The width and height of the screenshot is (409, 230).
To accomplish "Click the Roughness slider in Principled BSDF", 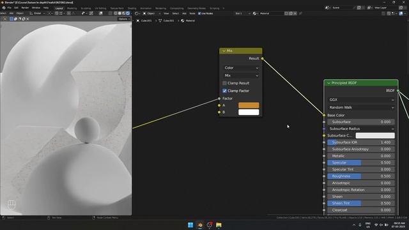I will coord(361,176).
